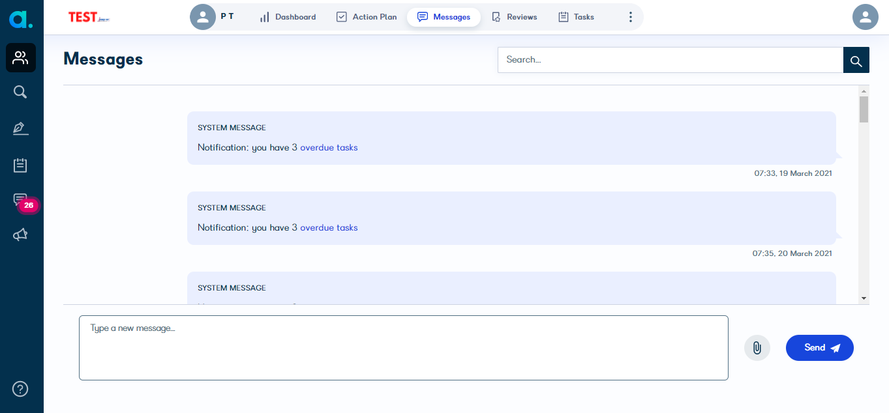Click the Type a new message box
This screenshot has height=413, width=889.
click(404, 348)
